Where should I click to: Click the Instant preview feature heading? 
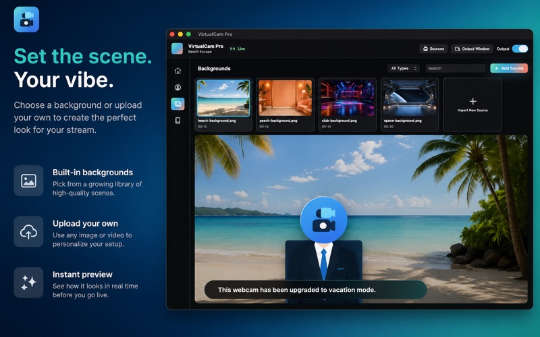82,274
